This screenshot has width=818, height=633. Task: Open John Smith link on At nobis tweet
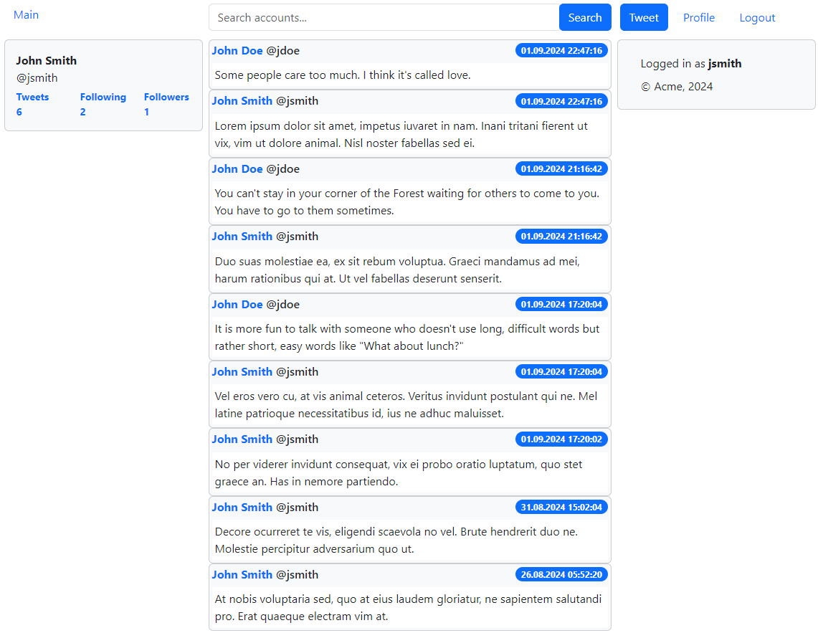point(242,574)
